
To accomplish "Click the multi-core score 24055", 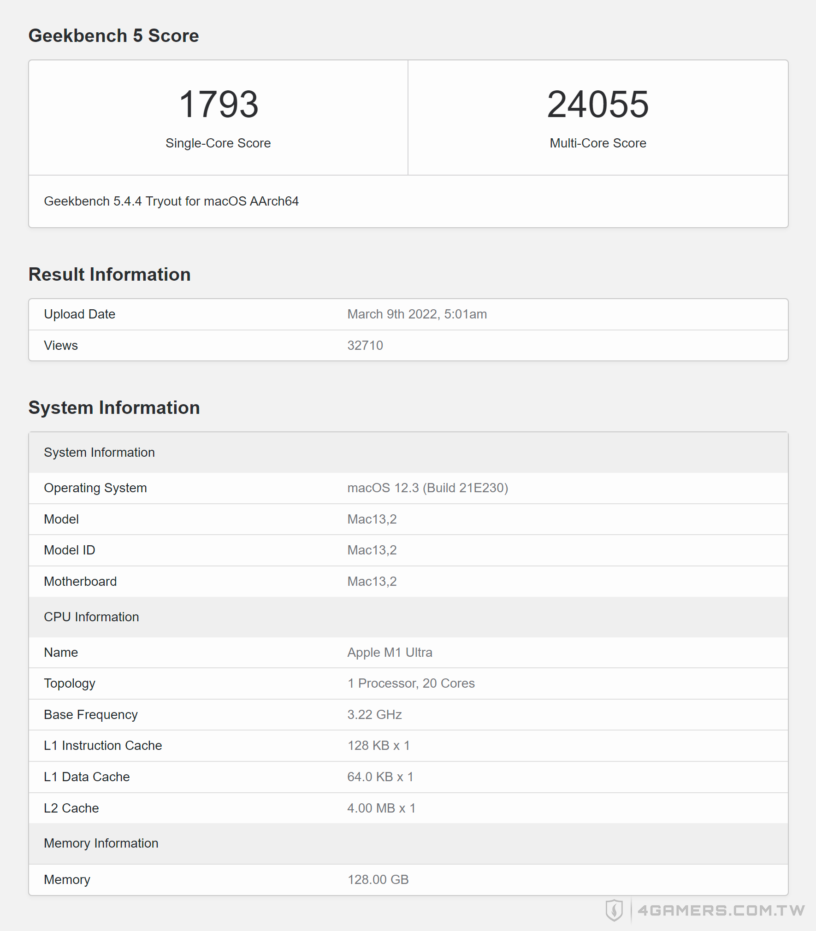I will (598, 104).
